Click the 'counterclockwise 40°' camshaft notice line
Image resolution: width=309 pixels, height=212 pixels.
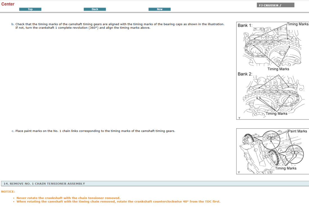118,202
